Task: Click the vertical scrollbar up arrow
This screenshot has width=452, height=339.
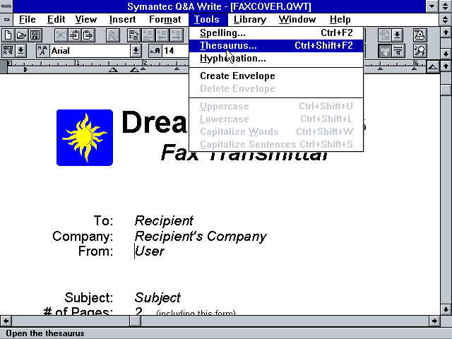Action: tap(446, 66)
